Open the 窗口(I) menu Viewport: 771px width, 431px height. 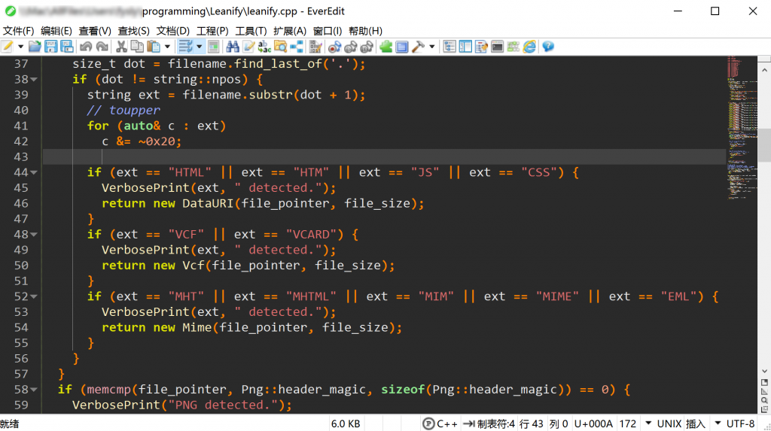[328, 31]
